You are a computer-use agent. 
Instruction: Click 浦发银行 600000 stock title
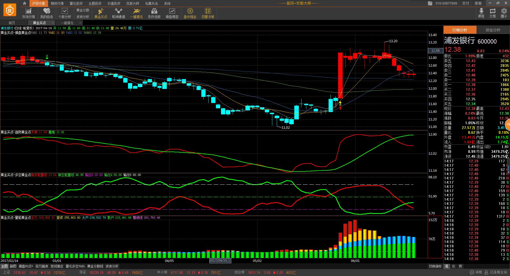click(470, 41)
